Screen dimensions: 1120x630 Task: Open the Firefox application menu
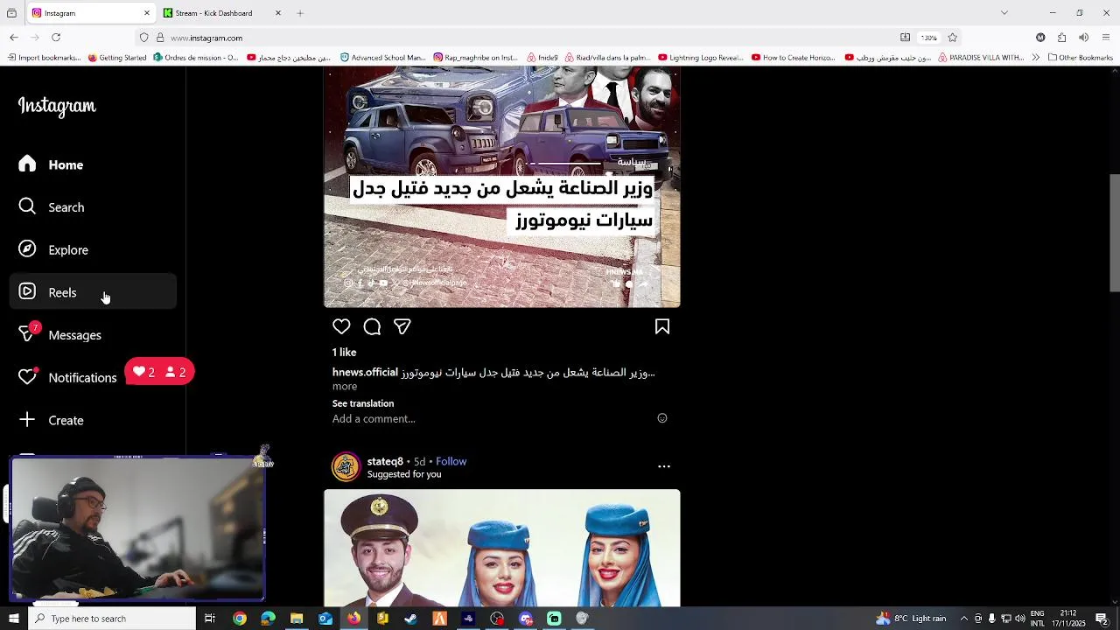coord(1106,38)
